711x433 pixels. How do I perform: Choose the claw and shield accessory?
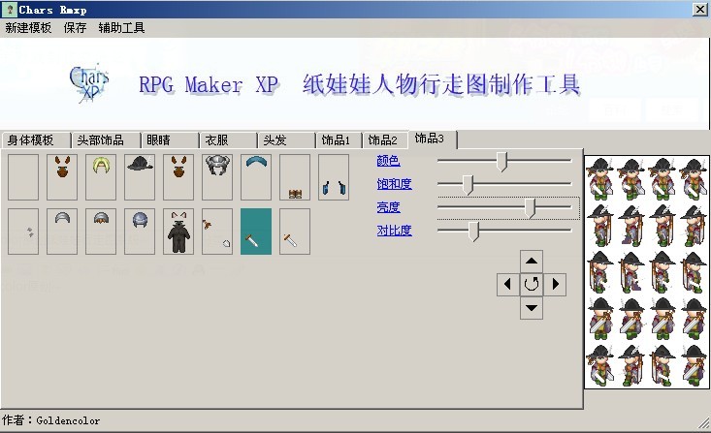pyautogui.click(x=217, y=232)
